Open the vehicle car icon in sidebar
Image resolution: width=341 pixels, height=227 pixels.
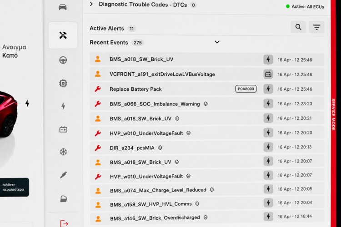(x=63, y=7)
